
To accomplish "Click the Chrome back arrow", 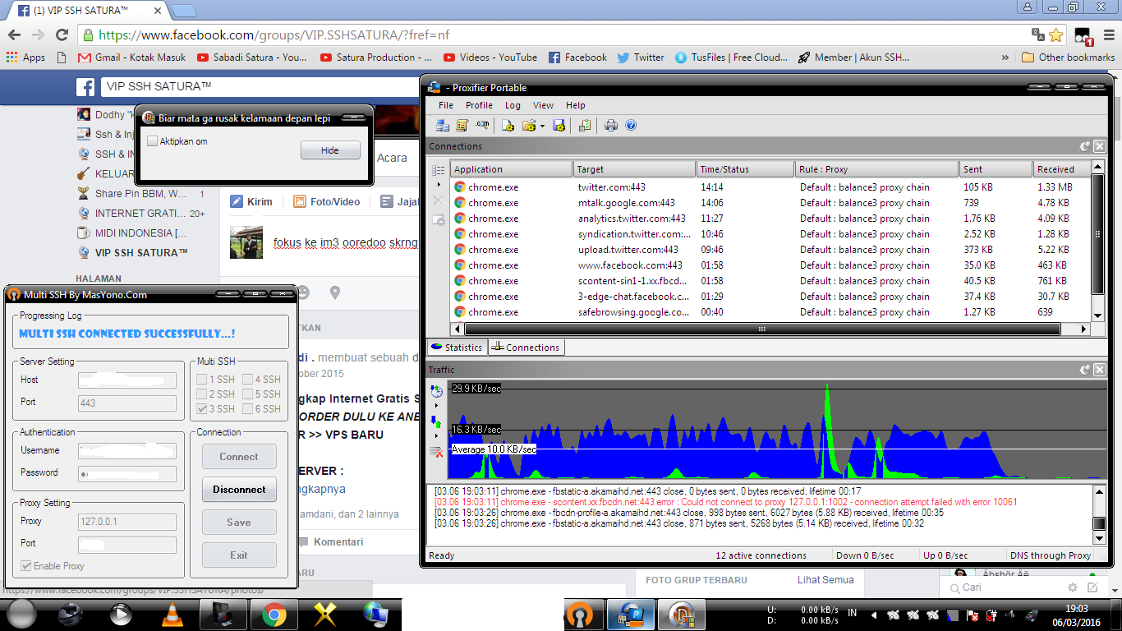I will pos(14,35).
